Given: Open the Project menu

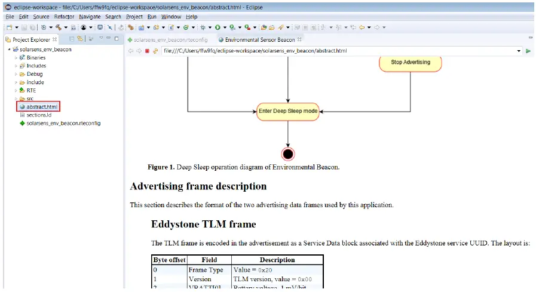Looking at the screenshot, I should [x=134, y=16].
